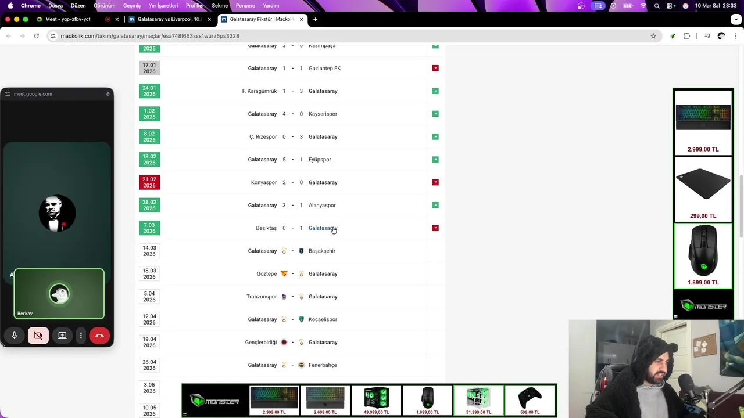Image resolution: width=744 pixels, height=418 pixels.
Task: Open the Dosya menu
Action: (55, 5)
